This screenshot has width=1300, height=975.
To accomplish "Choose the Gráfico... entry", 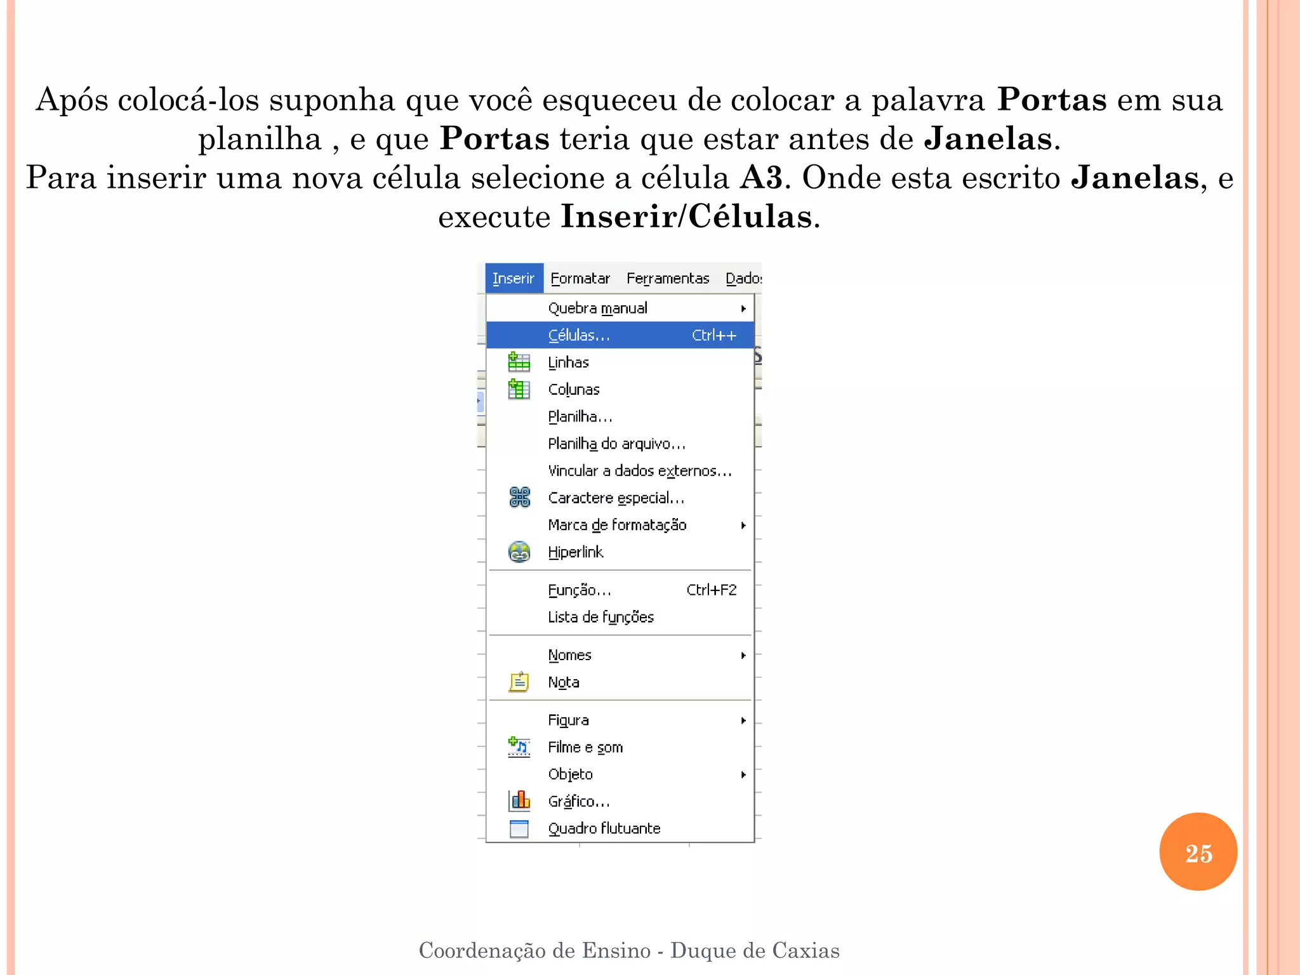I will tap(620, 801).
